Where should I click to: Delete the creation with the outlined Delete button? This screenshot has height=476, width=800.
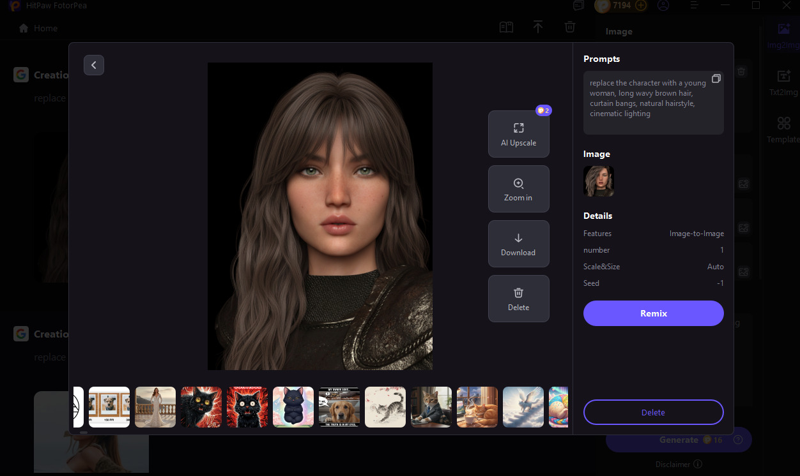(653, 412)
